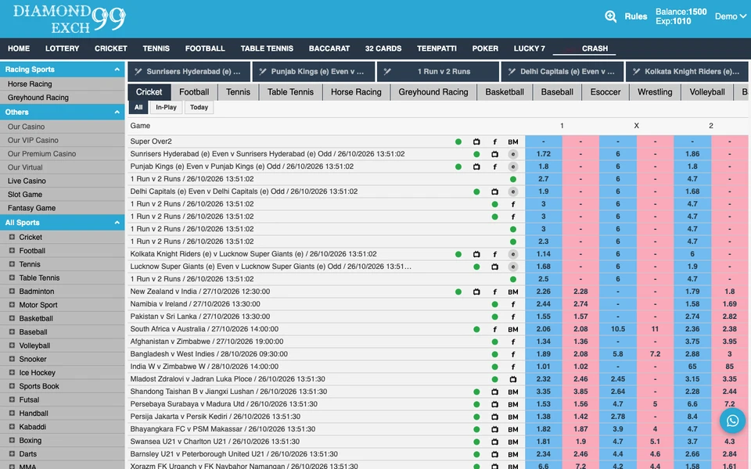
Task: Collapse the All Sports sidebar section
Action: coord(117,223)
